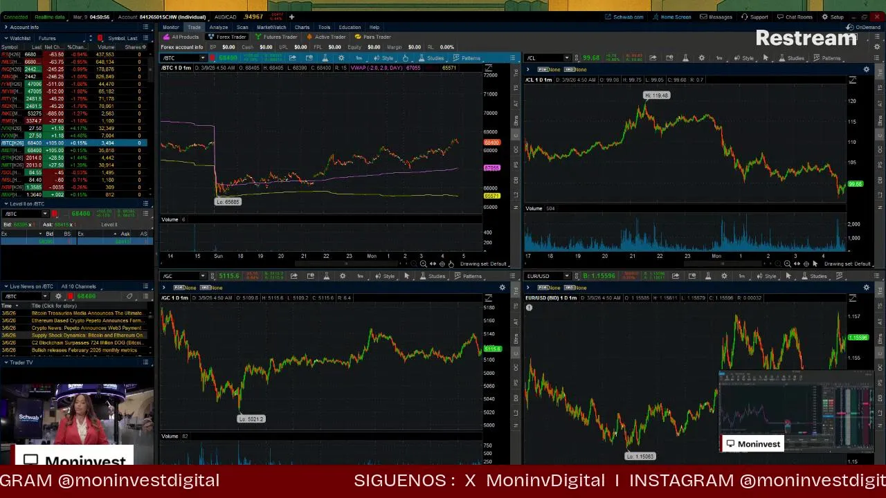Open Moninvest thumbnail preview window
The height and width of the screenshot is (498, 886).
tap(796, 412)
